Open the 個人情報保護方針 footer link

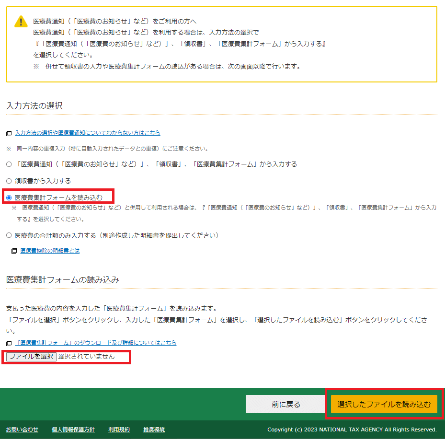pyautogui.click(x=73, y=429)
